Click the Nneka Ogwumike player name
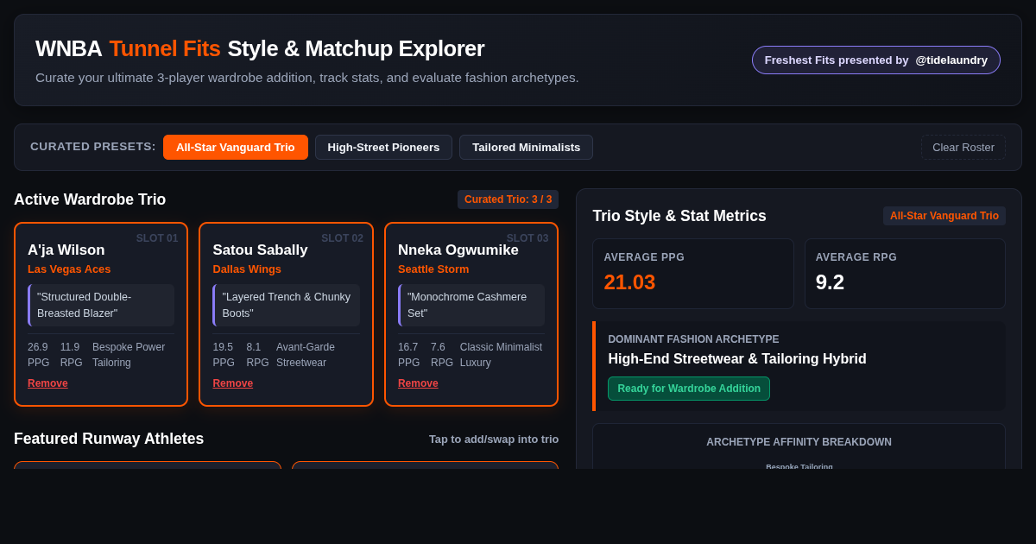 (458, 250)
